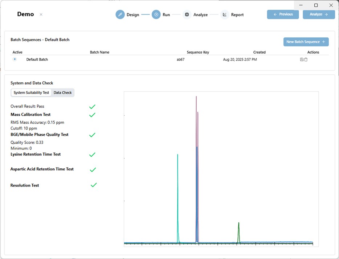Click sequence key value ab67
The image size is (339, 259).
(180, 59)
